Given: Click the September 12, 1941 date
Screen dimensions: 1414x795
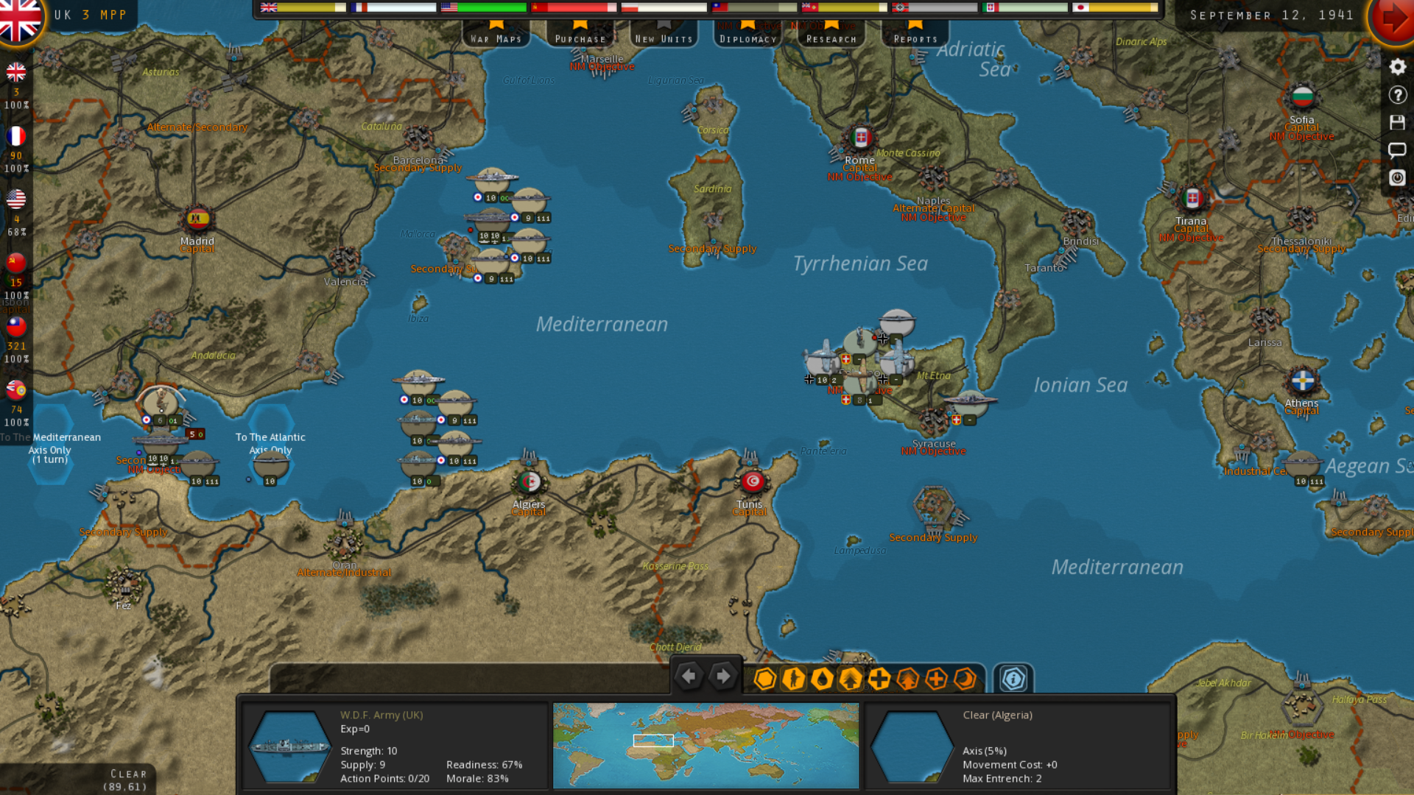Looking at the screenshot, I should tap(1272, 15).
